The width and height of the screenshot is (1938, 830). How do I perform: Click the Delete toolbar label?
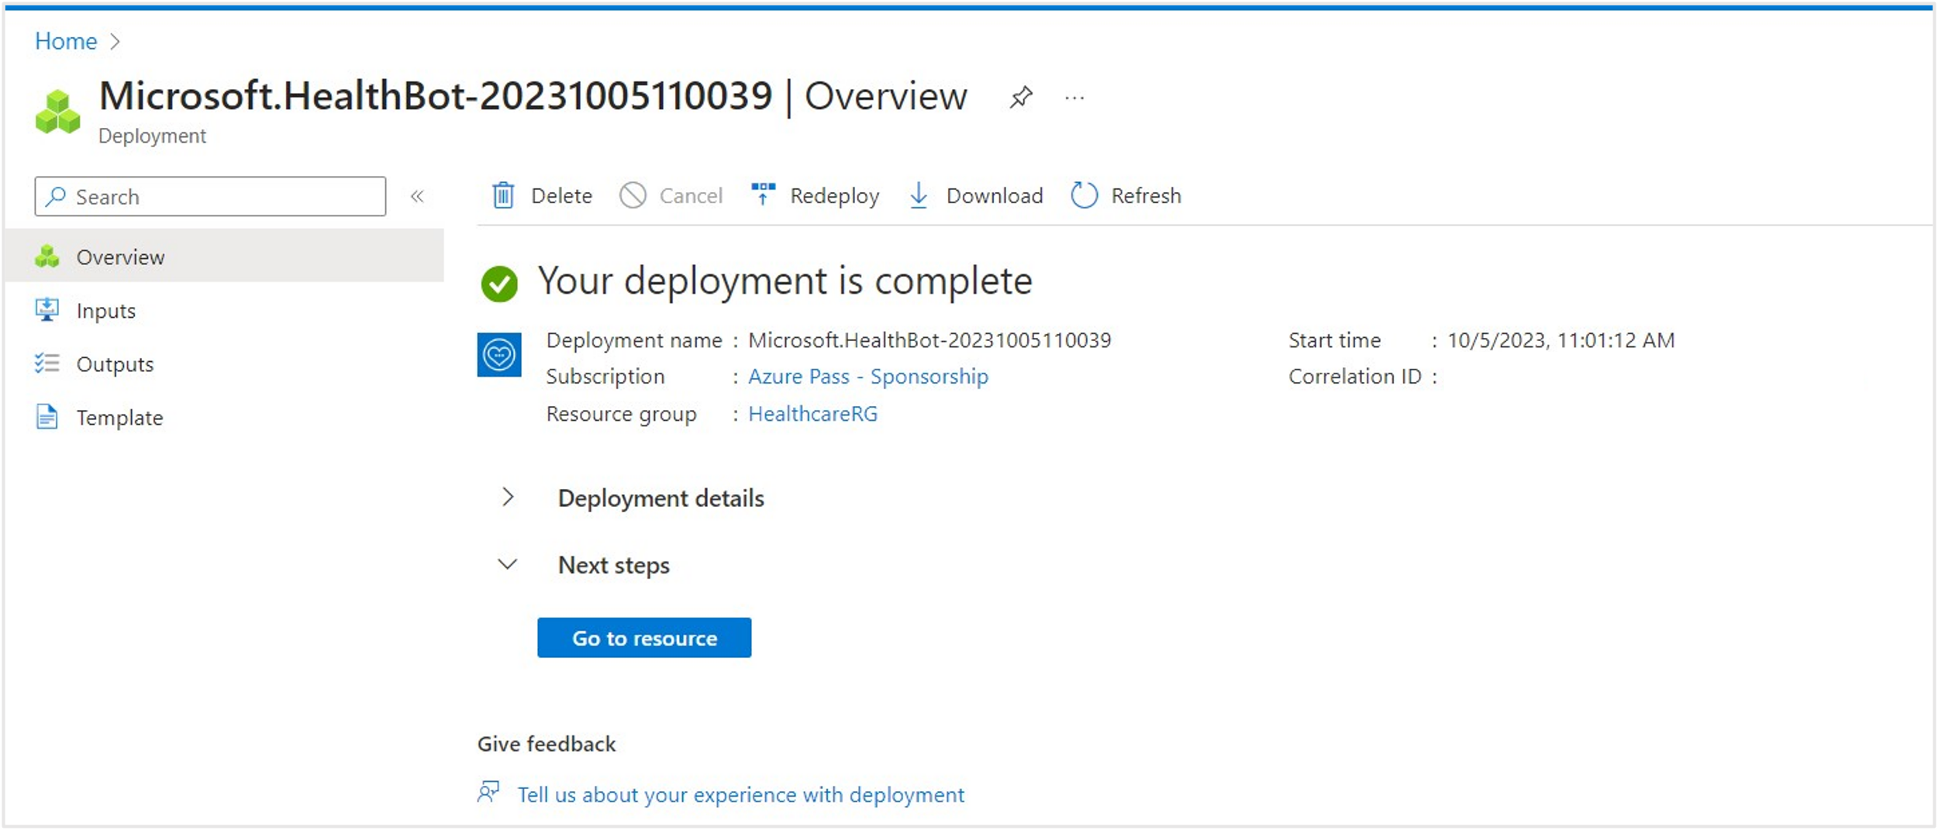coord(561,196)
